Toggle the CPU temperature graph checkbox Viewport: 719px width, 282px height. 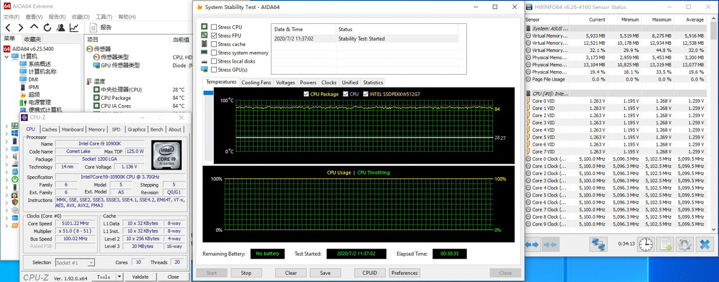[346, 94]
